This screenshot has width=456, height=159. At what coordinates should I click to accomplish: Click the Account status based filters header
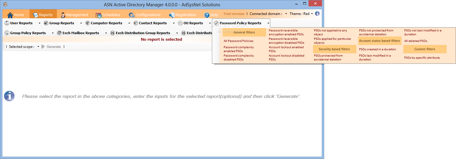(380, 41)
